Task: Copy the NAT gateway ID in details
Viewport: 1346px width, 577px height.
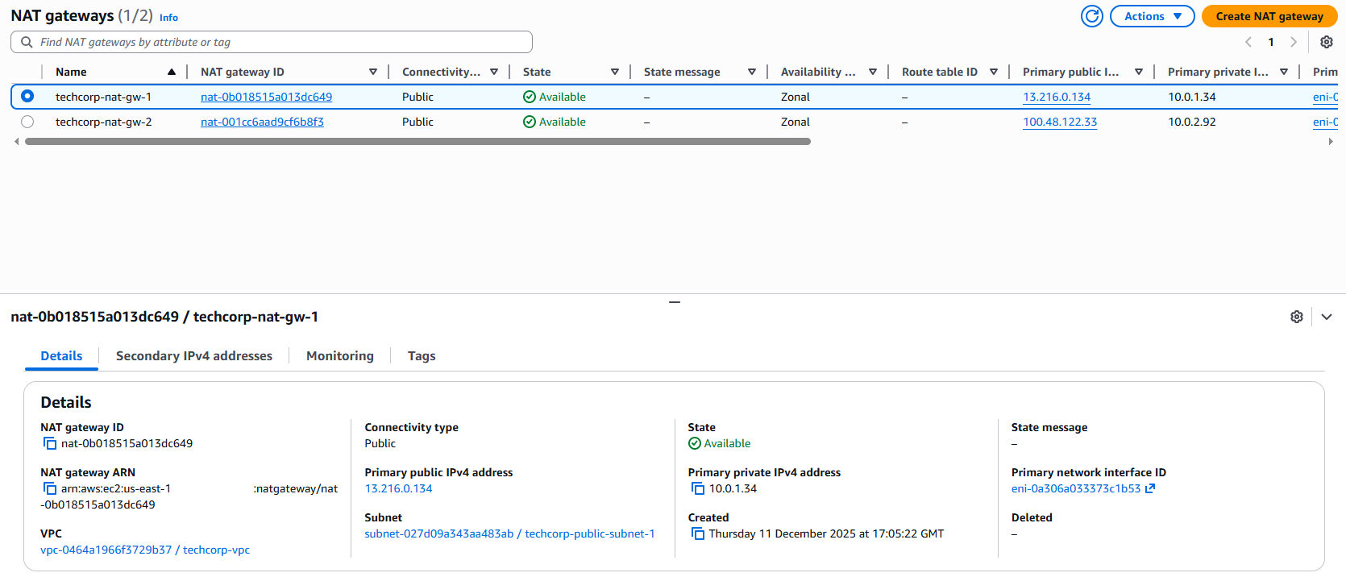Action: tap(50, 444)
